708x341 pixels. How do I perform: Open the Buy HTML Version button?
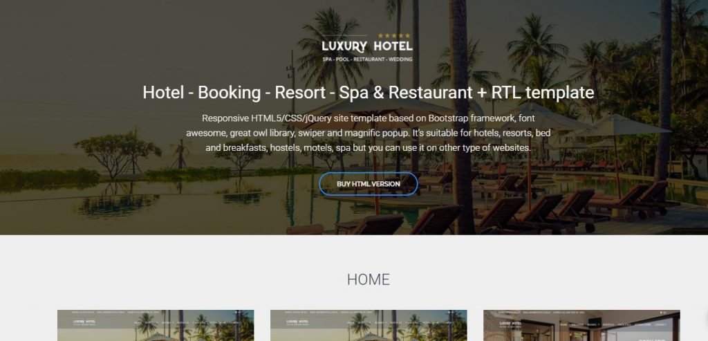369,184
